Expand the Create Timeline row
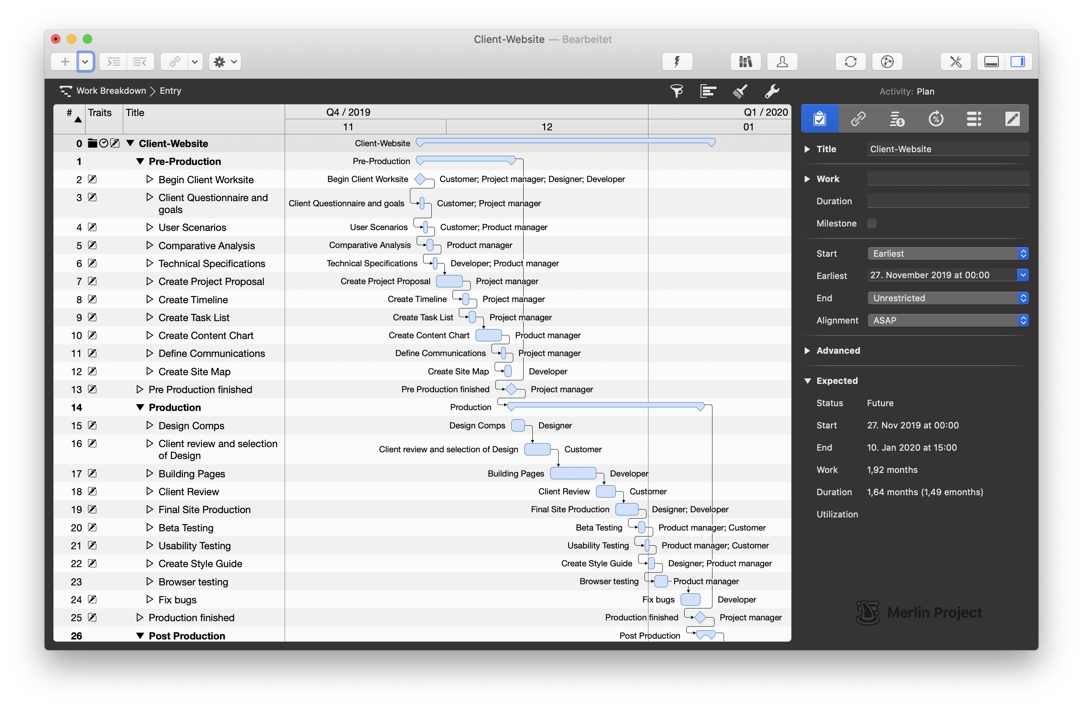 (150, 299)
